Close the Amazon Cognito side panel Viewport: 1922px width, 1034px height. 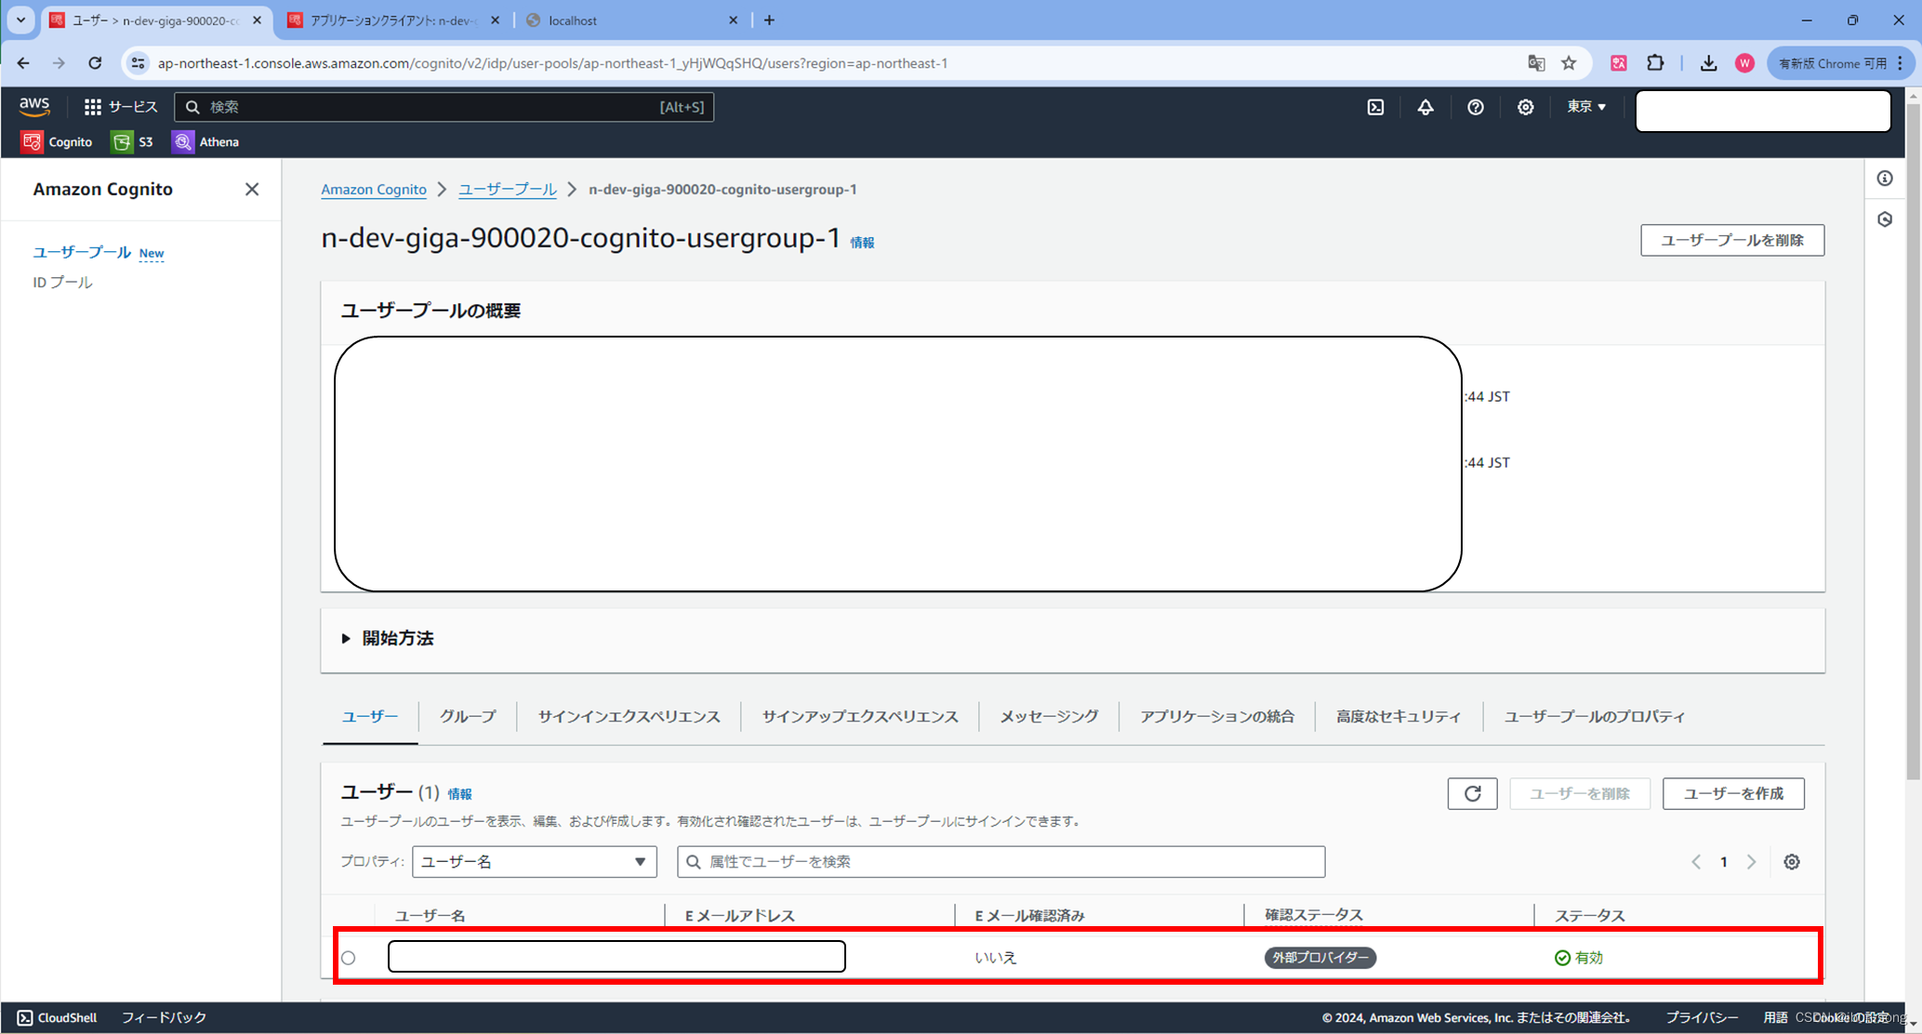point(252,189)
